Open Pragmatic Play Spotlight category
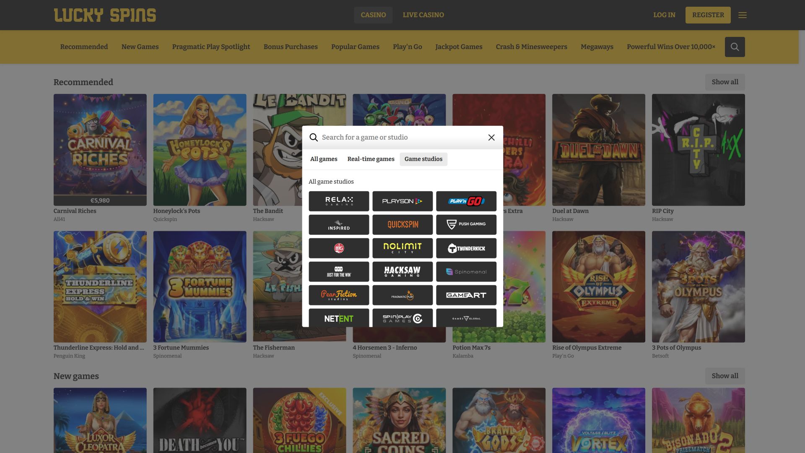 (211, 47)
